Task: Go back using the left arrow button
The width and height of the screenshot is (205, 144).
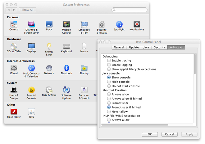Action: point(9,10)
